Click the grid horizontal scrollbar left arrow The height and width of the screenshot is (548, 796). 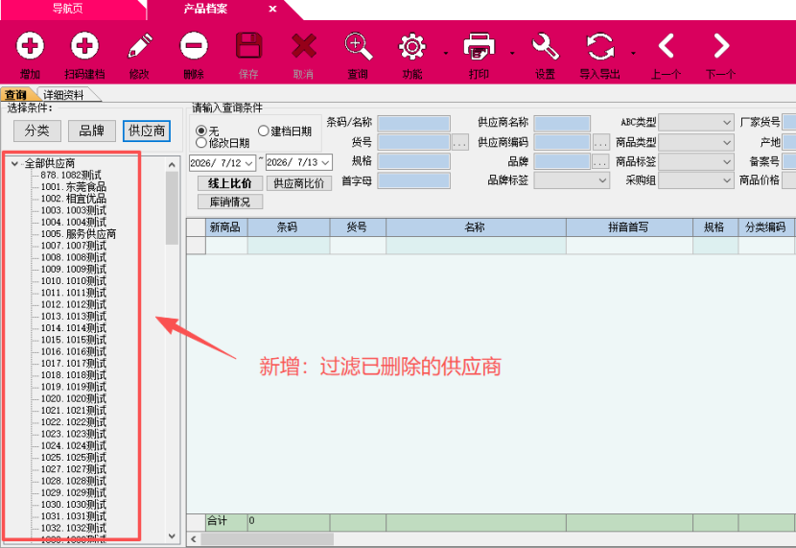[194, 538]
